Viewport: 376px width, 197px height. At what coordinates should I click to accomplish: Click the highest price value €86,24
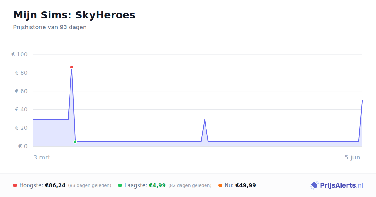tap(55, 185)
